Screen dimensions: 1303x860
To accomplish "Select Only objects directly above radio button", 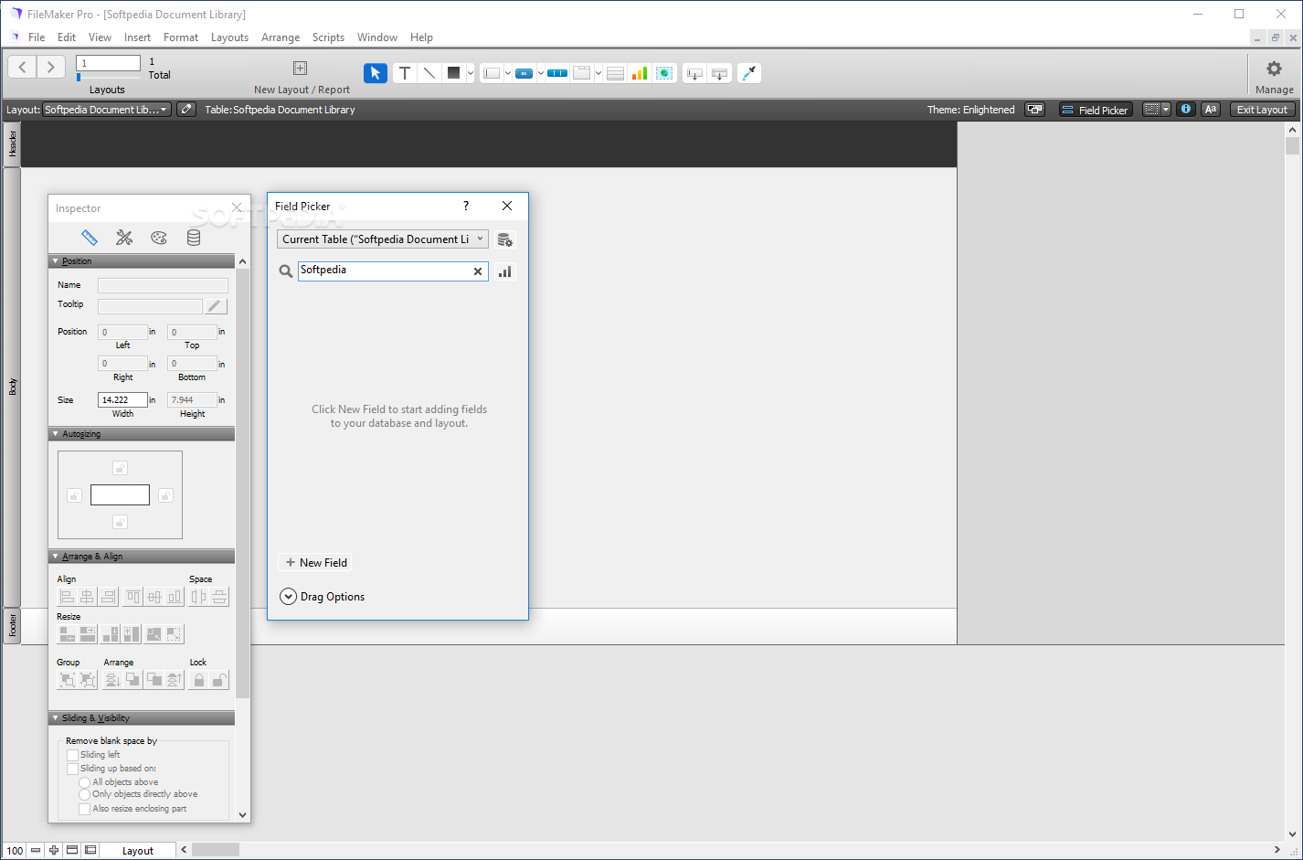I will click(x=85, y=794).
